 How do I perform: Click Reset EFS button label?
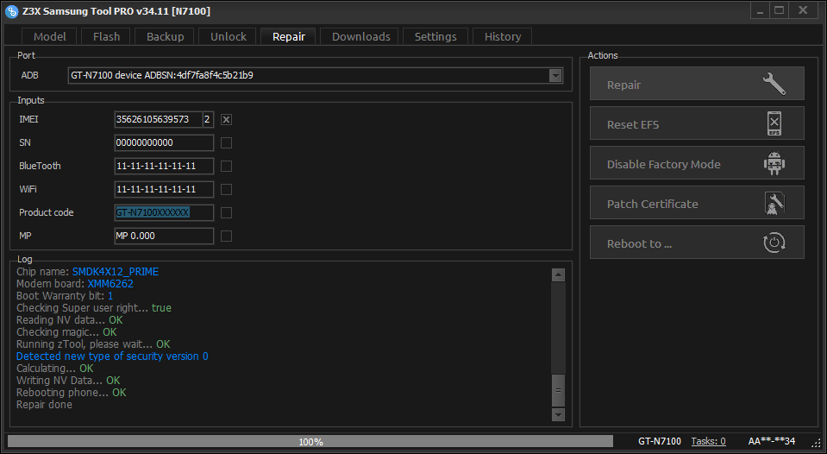(632, 124)
